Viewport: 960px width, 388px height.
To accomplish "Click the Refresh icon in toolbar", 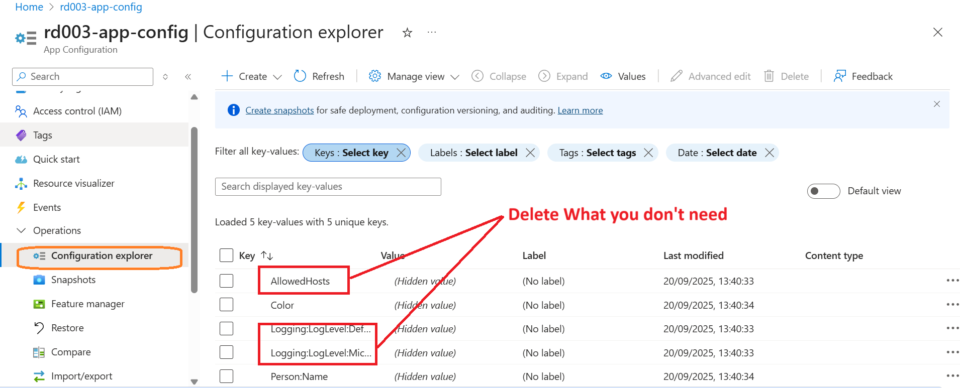I will 300,76.
